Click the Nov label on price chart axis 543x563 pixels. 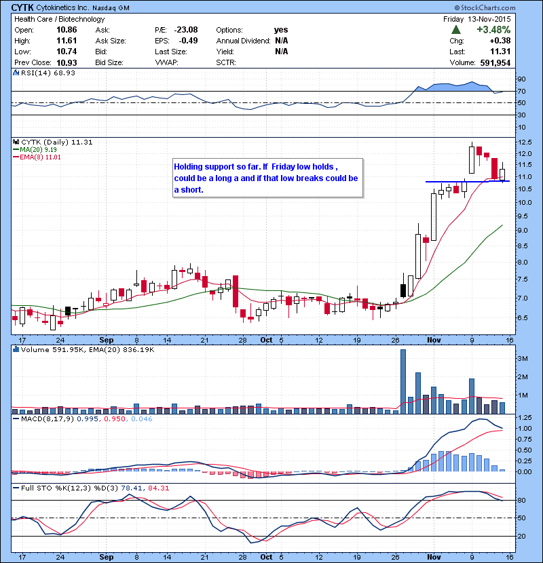click(434, 340)
